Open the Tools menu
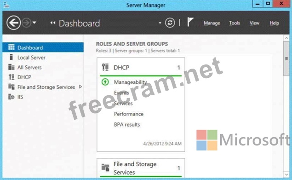 (x=235, y=23)
